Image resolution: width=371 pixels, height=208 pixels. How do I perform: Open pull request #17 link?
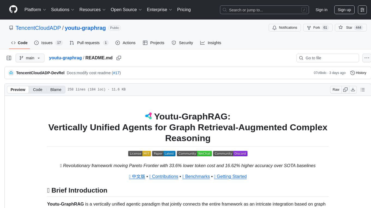[x=116, y=73]
